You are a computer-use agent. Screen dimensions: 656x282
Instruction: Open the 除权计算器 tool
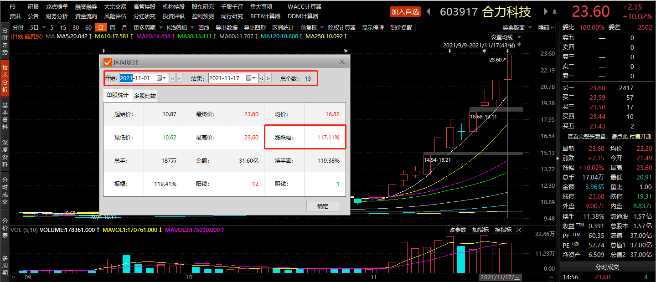(x=342, y=28)
